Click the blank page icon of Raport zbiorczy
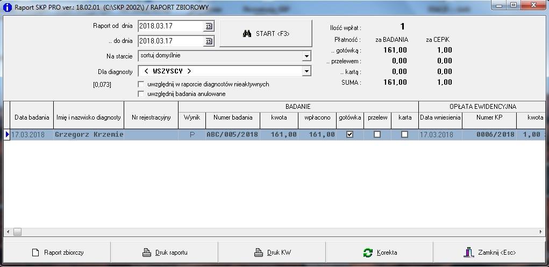Viewport: 549px width, 267px height. (x=35, y=253)
